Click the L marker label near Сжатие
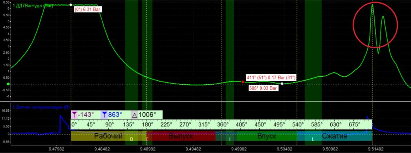The height and width of the screenshot is (153, 411). coord(313,139)
